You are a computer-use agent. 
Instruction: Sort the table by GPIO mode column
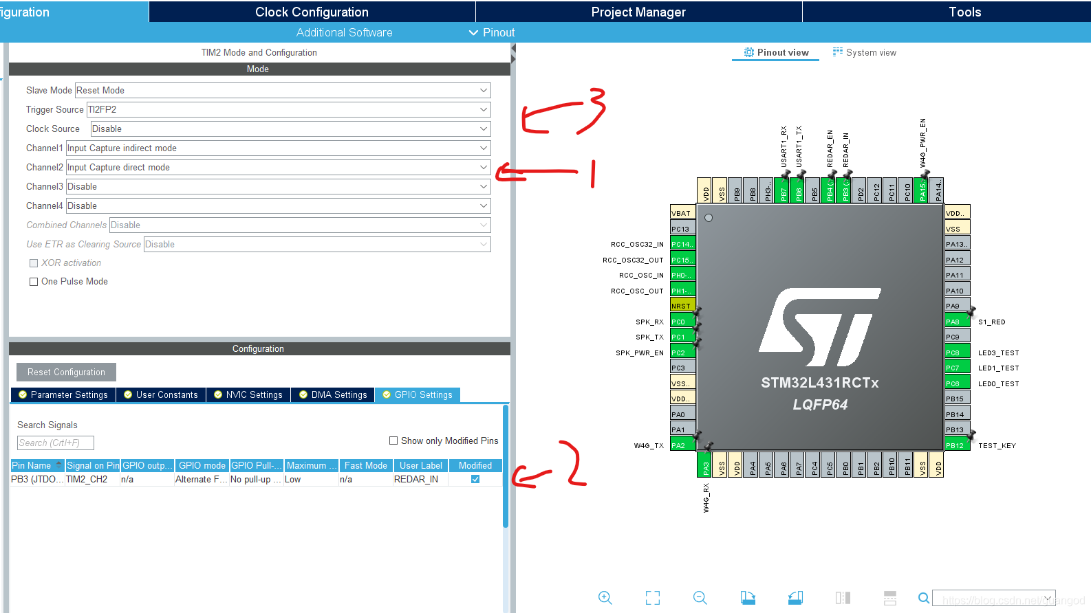tap(202, 466)
